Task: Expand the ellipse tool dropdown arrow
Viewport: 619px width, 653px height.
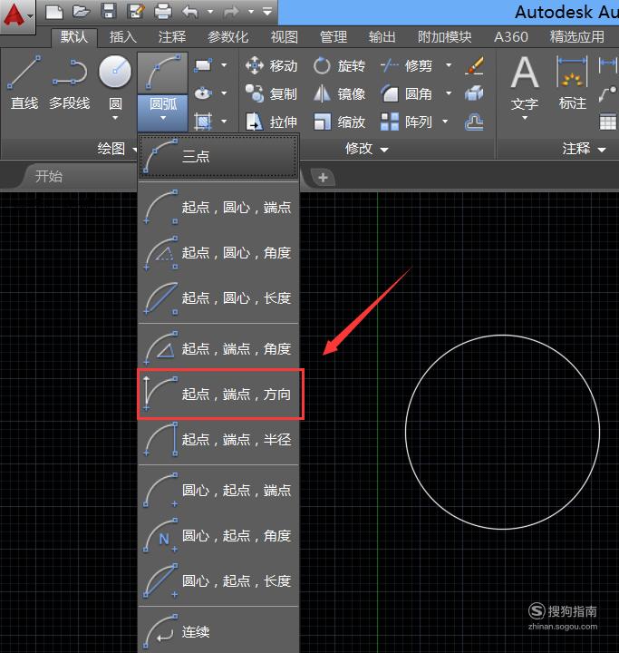Action: 224,93
